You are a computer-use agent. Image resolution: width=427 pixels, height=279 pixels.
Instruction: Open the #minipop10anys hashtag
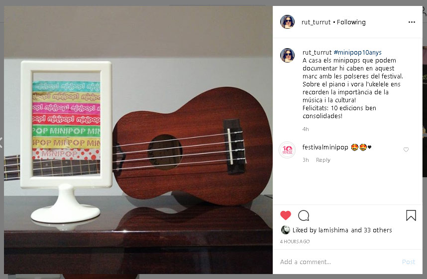point(357,52)
